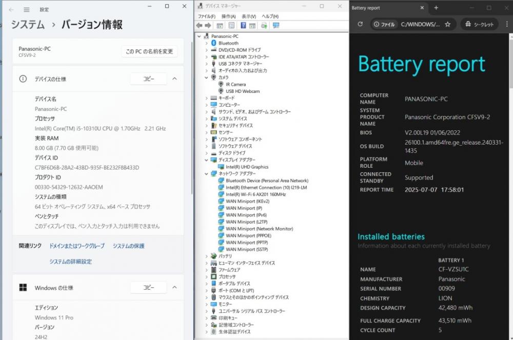The image size is (513, 340).
Task: Click the back arrow in Settings window
Action: point(11,10)
